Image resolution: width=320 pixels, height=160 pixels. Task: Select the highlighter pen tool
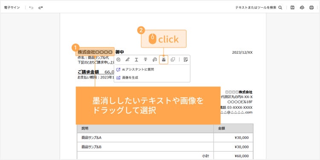[127, 60]
